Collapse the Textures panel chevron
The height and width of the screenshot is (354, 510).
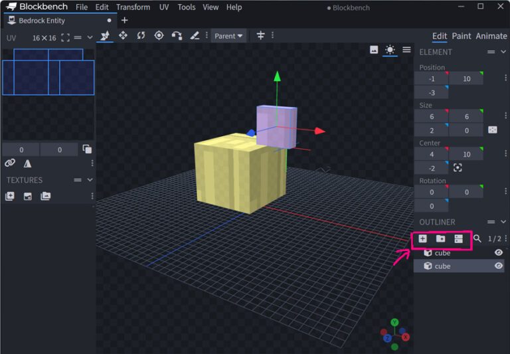point(90,180)
